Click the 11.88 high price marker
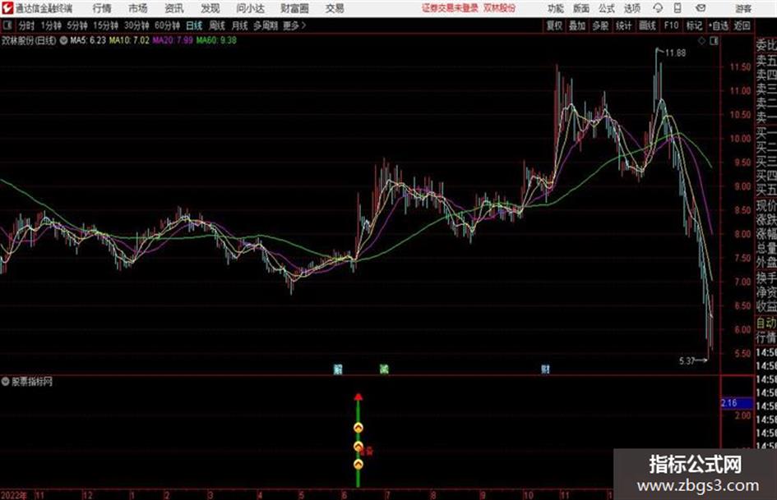Screen dimensions: 777x500 pyautogui.click(x=675, y=53)
